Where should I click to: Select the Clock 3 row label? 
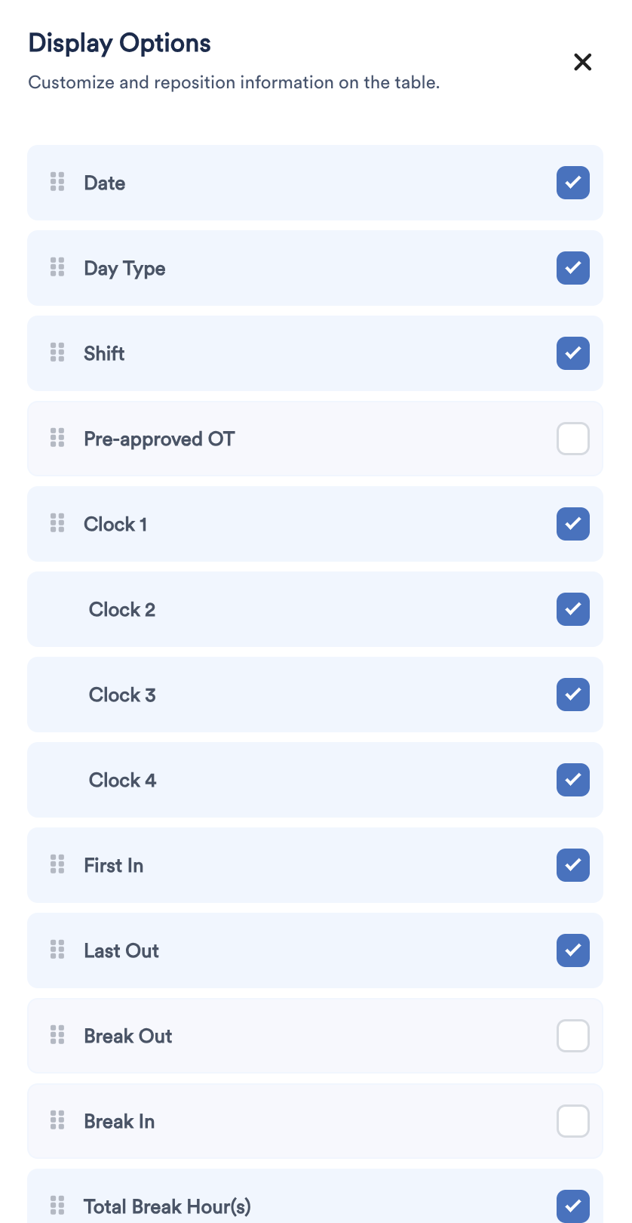point(122,695)
